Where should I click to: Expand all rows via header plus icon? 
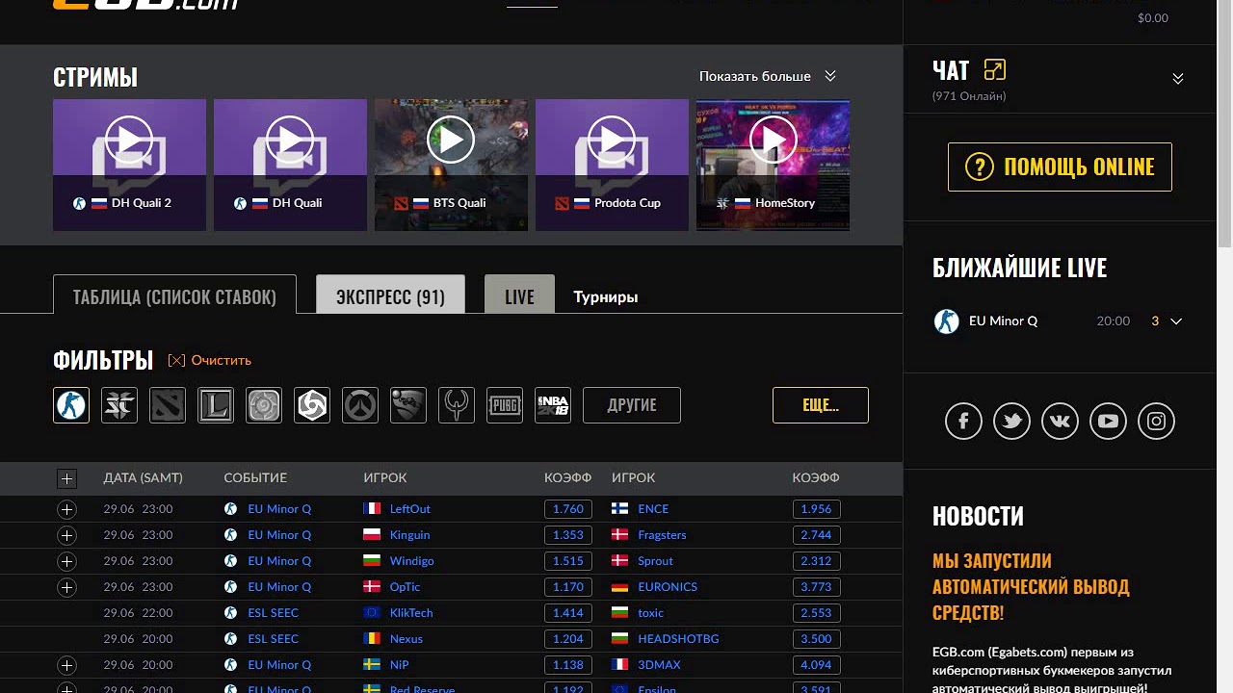click(66, 478)
